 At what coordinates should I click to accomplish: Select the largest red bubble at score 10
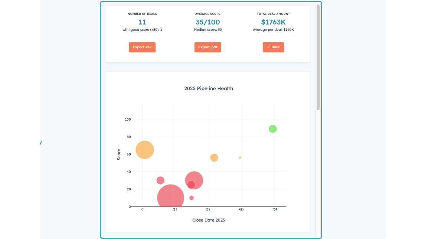(170, 198)
